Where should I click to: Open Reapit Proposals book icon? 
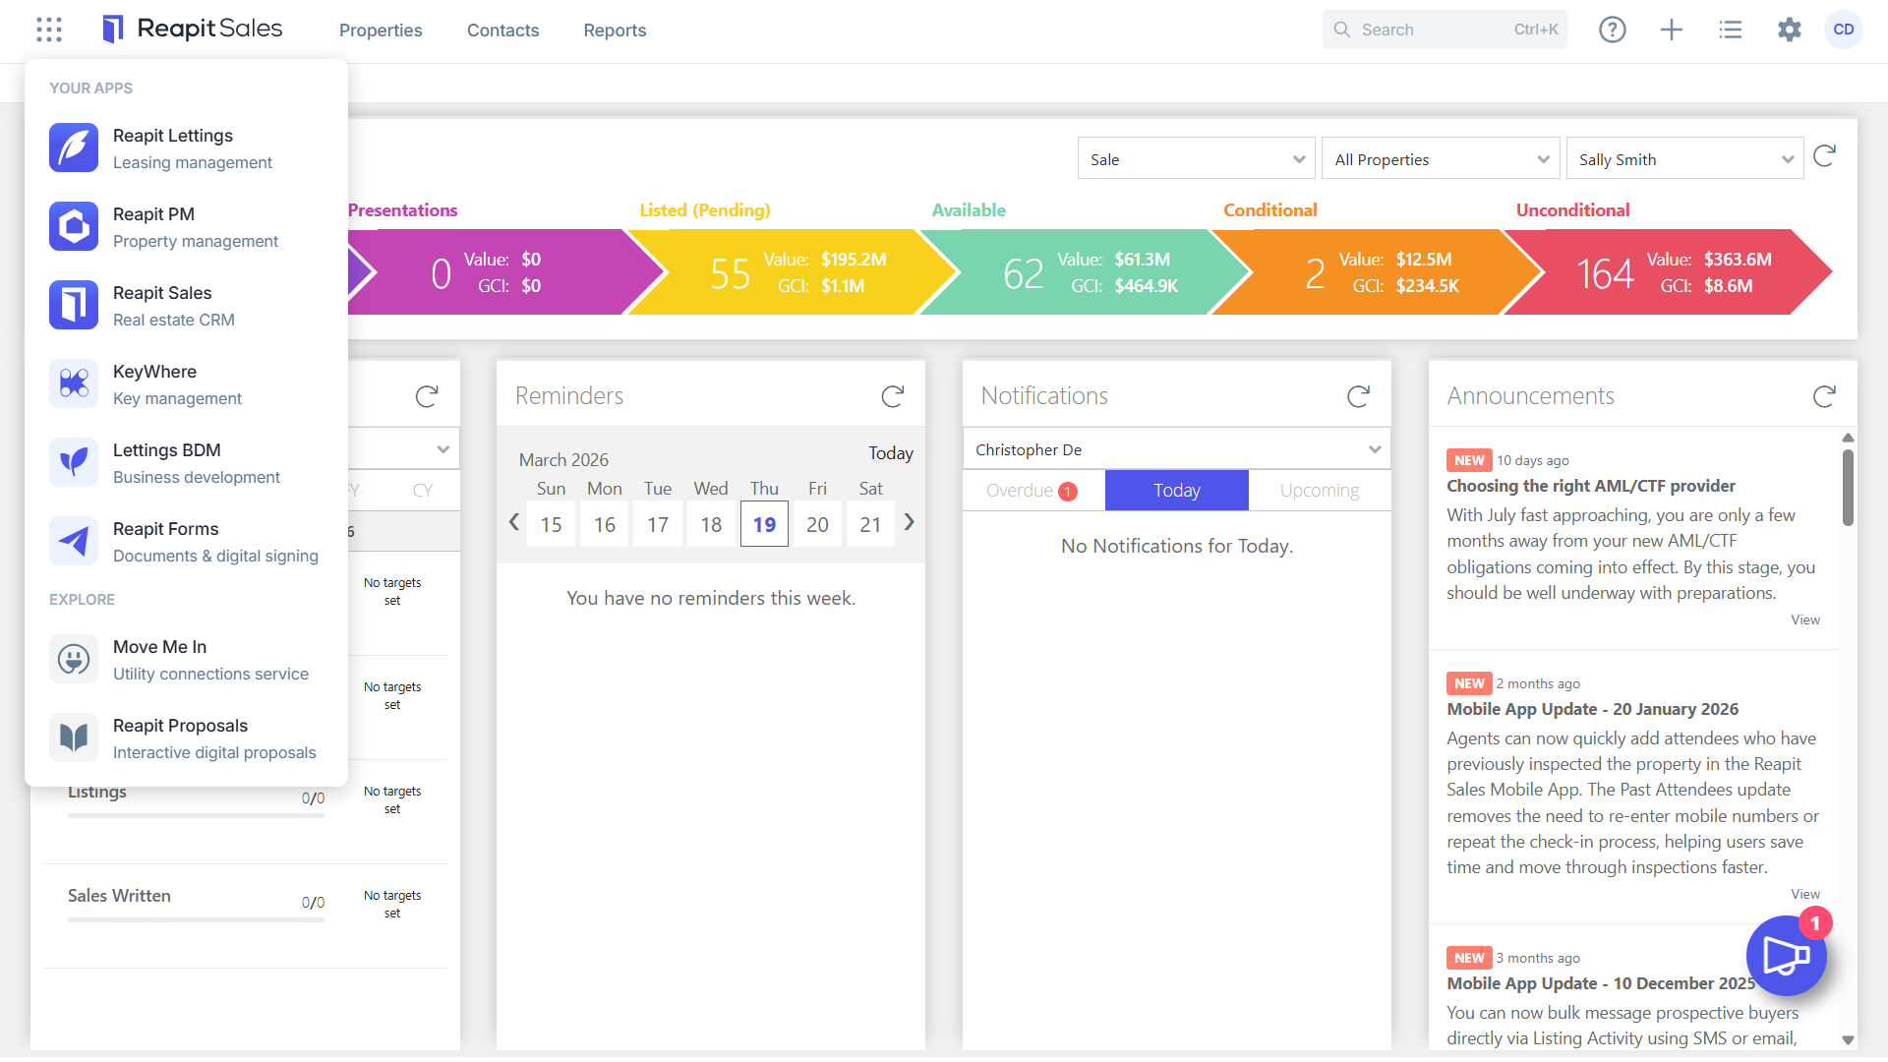[x=74, y=737]
